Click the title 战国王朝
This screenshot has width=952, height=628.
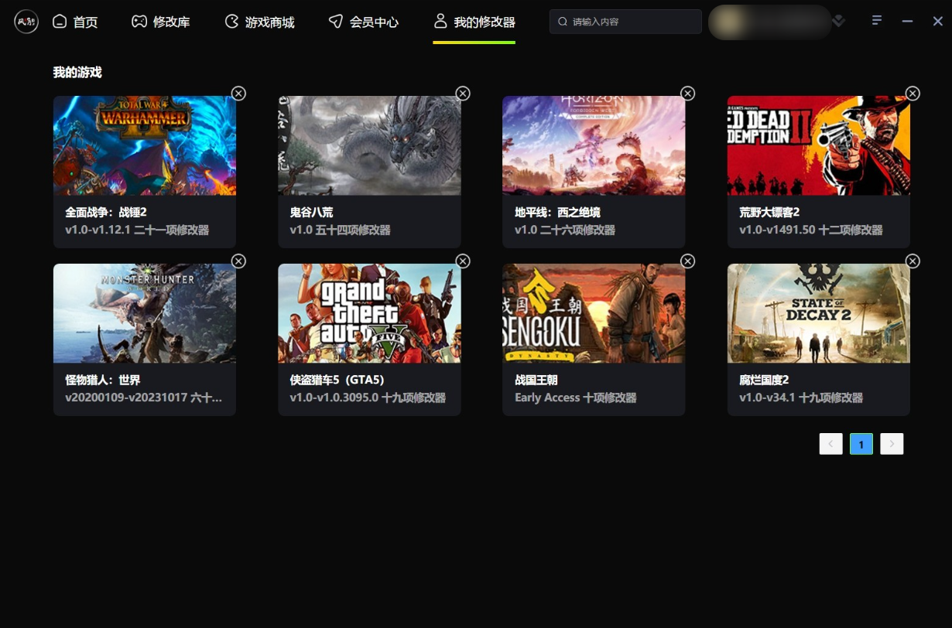point(536,380)
